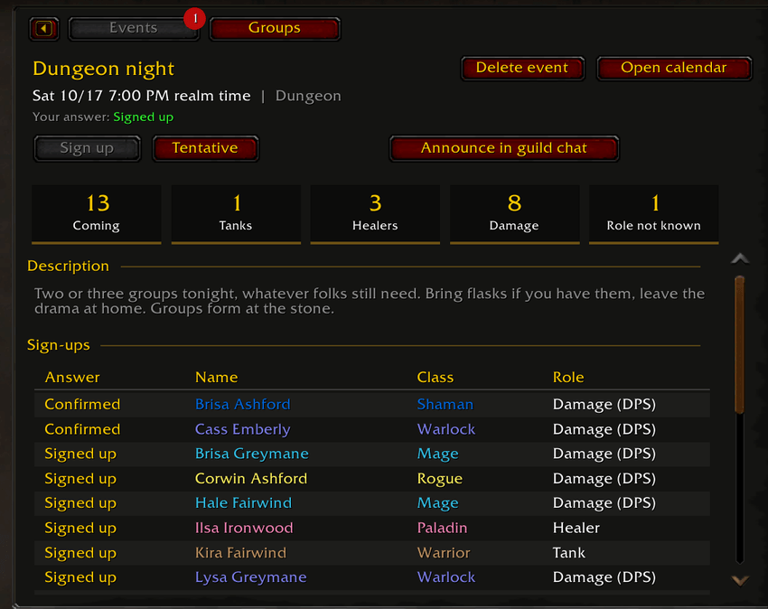Click Warrior class of Kira Fairwind
Screen dimensions: 768x609
pos(444,553)
